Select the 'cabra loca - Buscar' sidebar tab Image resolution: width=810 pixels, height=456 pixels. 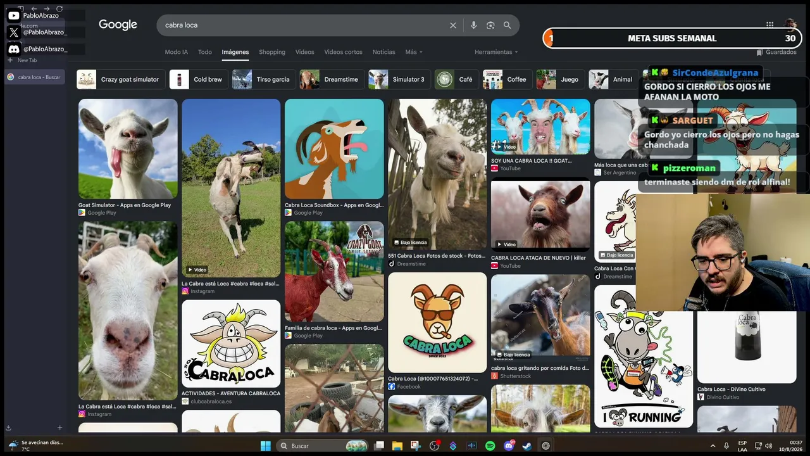tap(35, 77)
